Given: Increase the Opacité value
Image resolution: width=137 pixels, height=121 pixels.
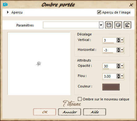Looking at the screenshot, I should coord(118,65).
